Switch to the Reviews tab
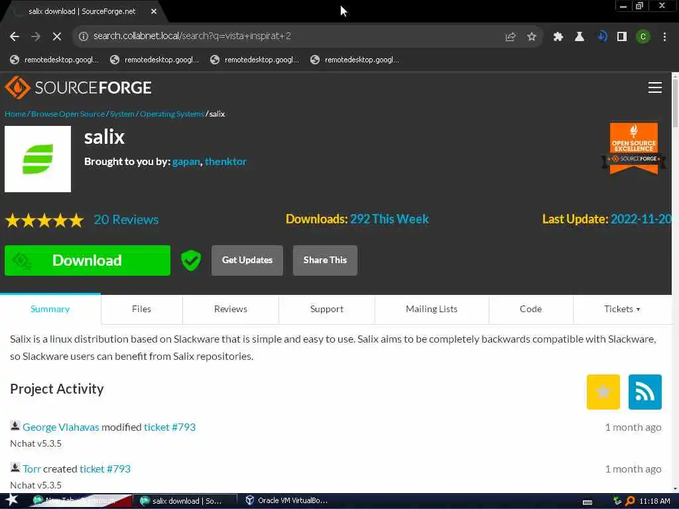The height and width of the screenshot is (509, 679). pyautogui.click(x=231, y=309)
